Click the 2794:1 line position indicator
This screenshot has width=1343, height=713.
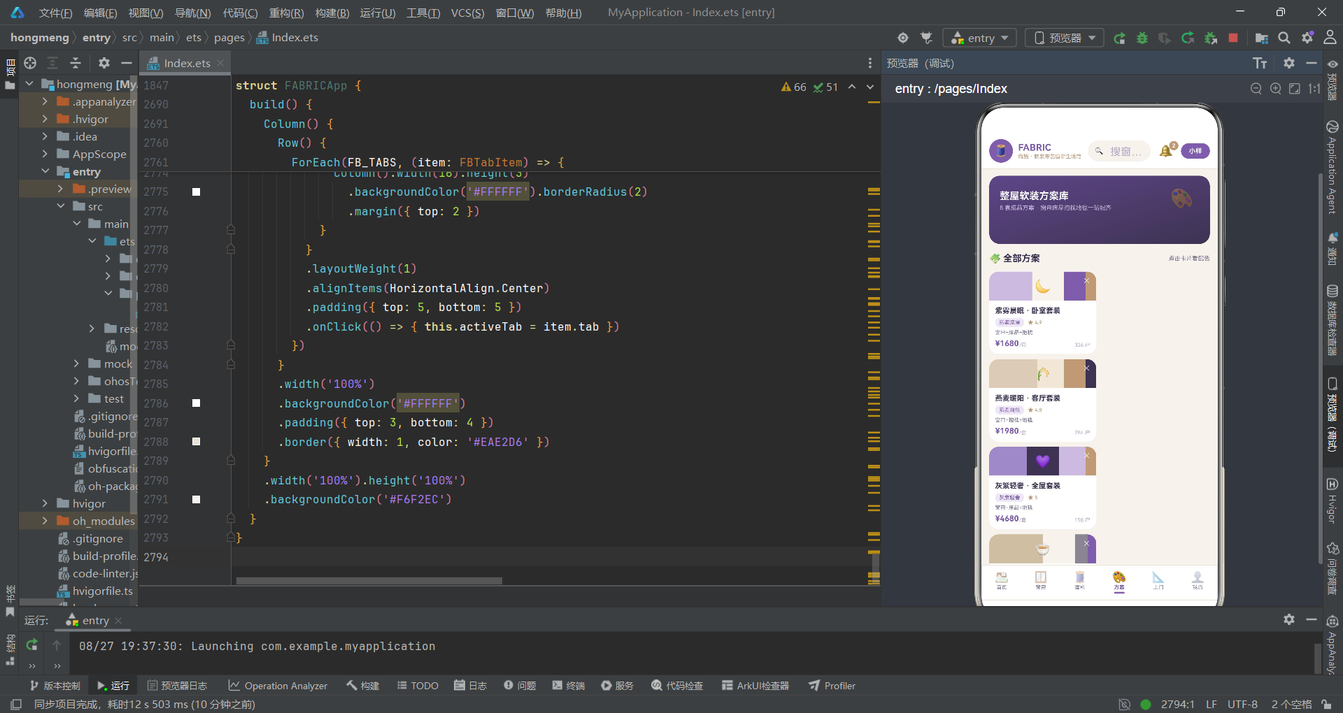click(1177, 704)
